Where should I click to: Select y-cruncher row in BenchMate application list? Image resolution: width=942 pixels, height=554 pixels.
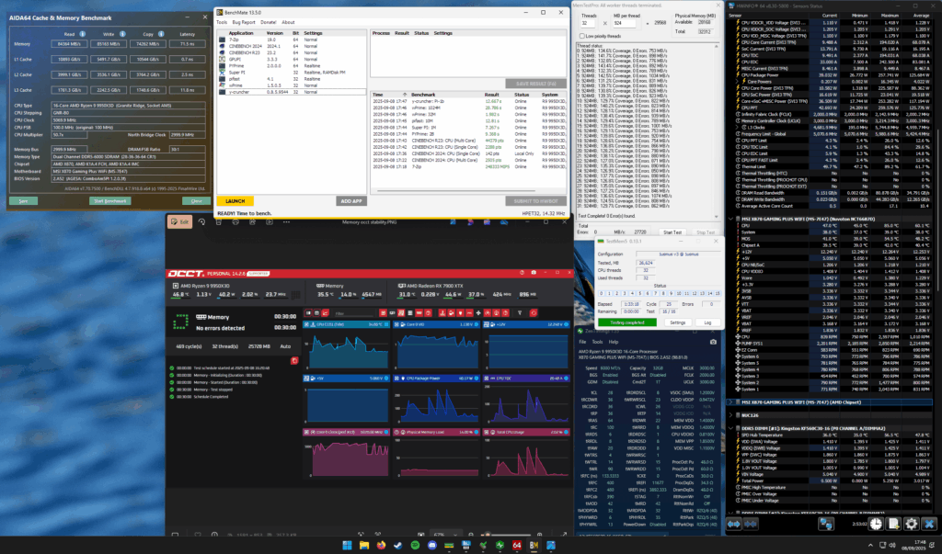(292, 92)
